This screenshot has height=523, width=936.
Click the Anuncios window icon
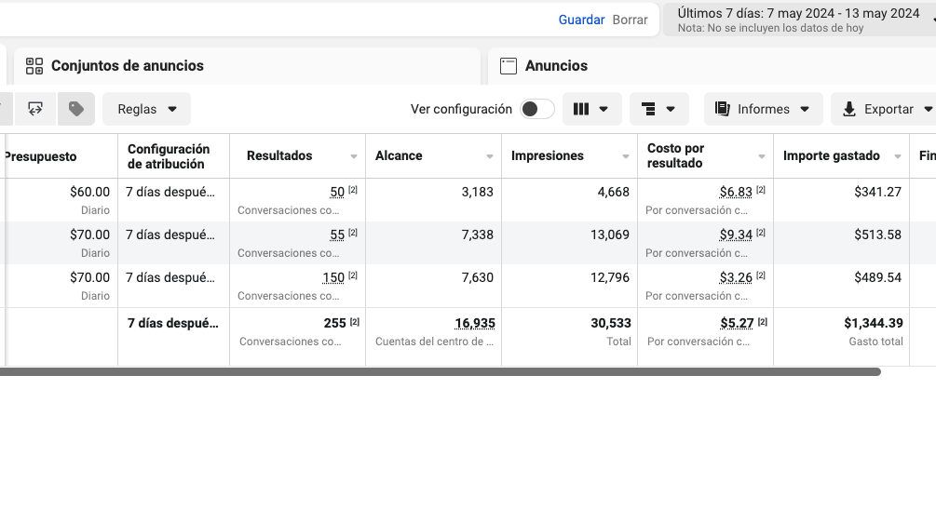point(509,66)
